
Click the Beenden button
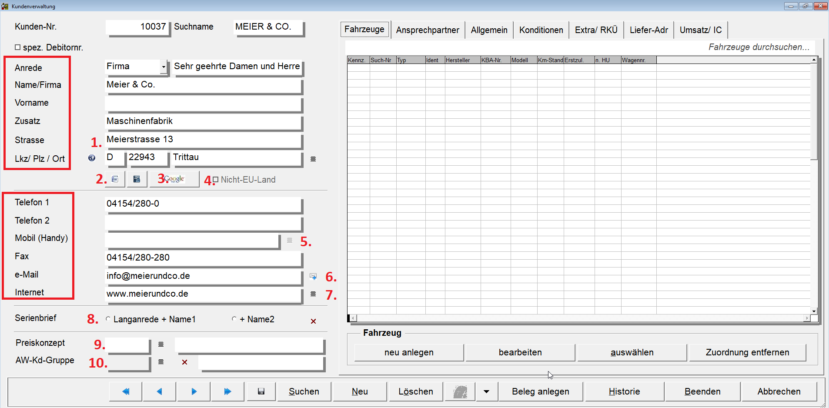pyautogui.click(x=702, y=391)
